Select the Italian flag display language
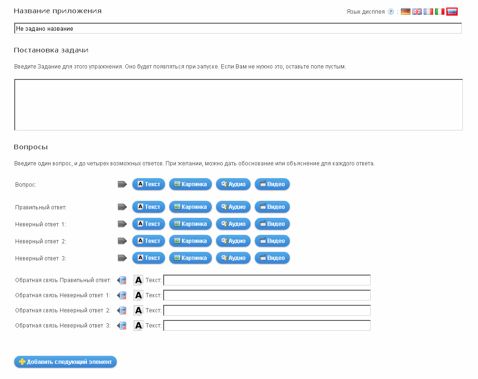Viewport: 478px width, 379px height. 439,11
